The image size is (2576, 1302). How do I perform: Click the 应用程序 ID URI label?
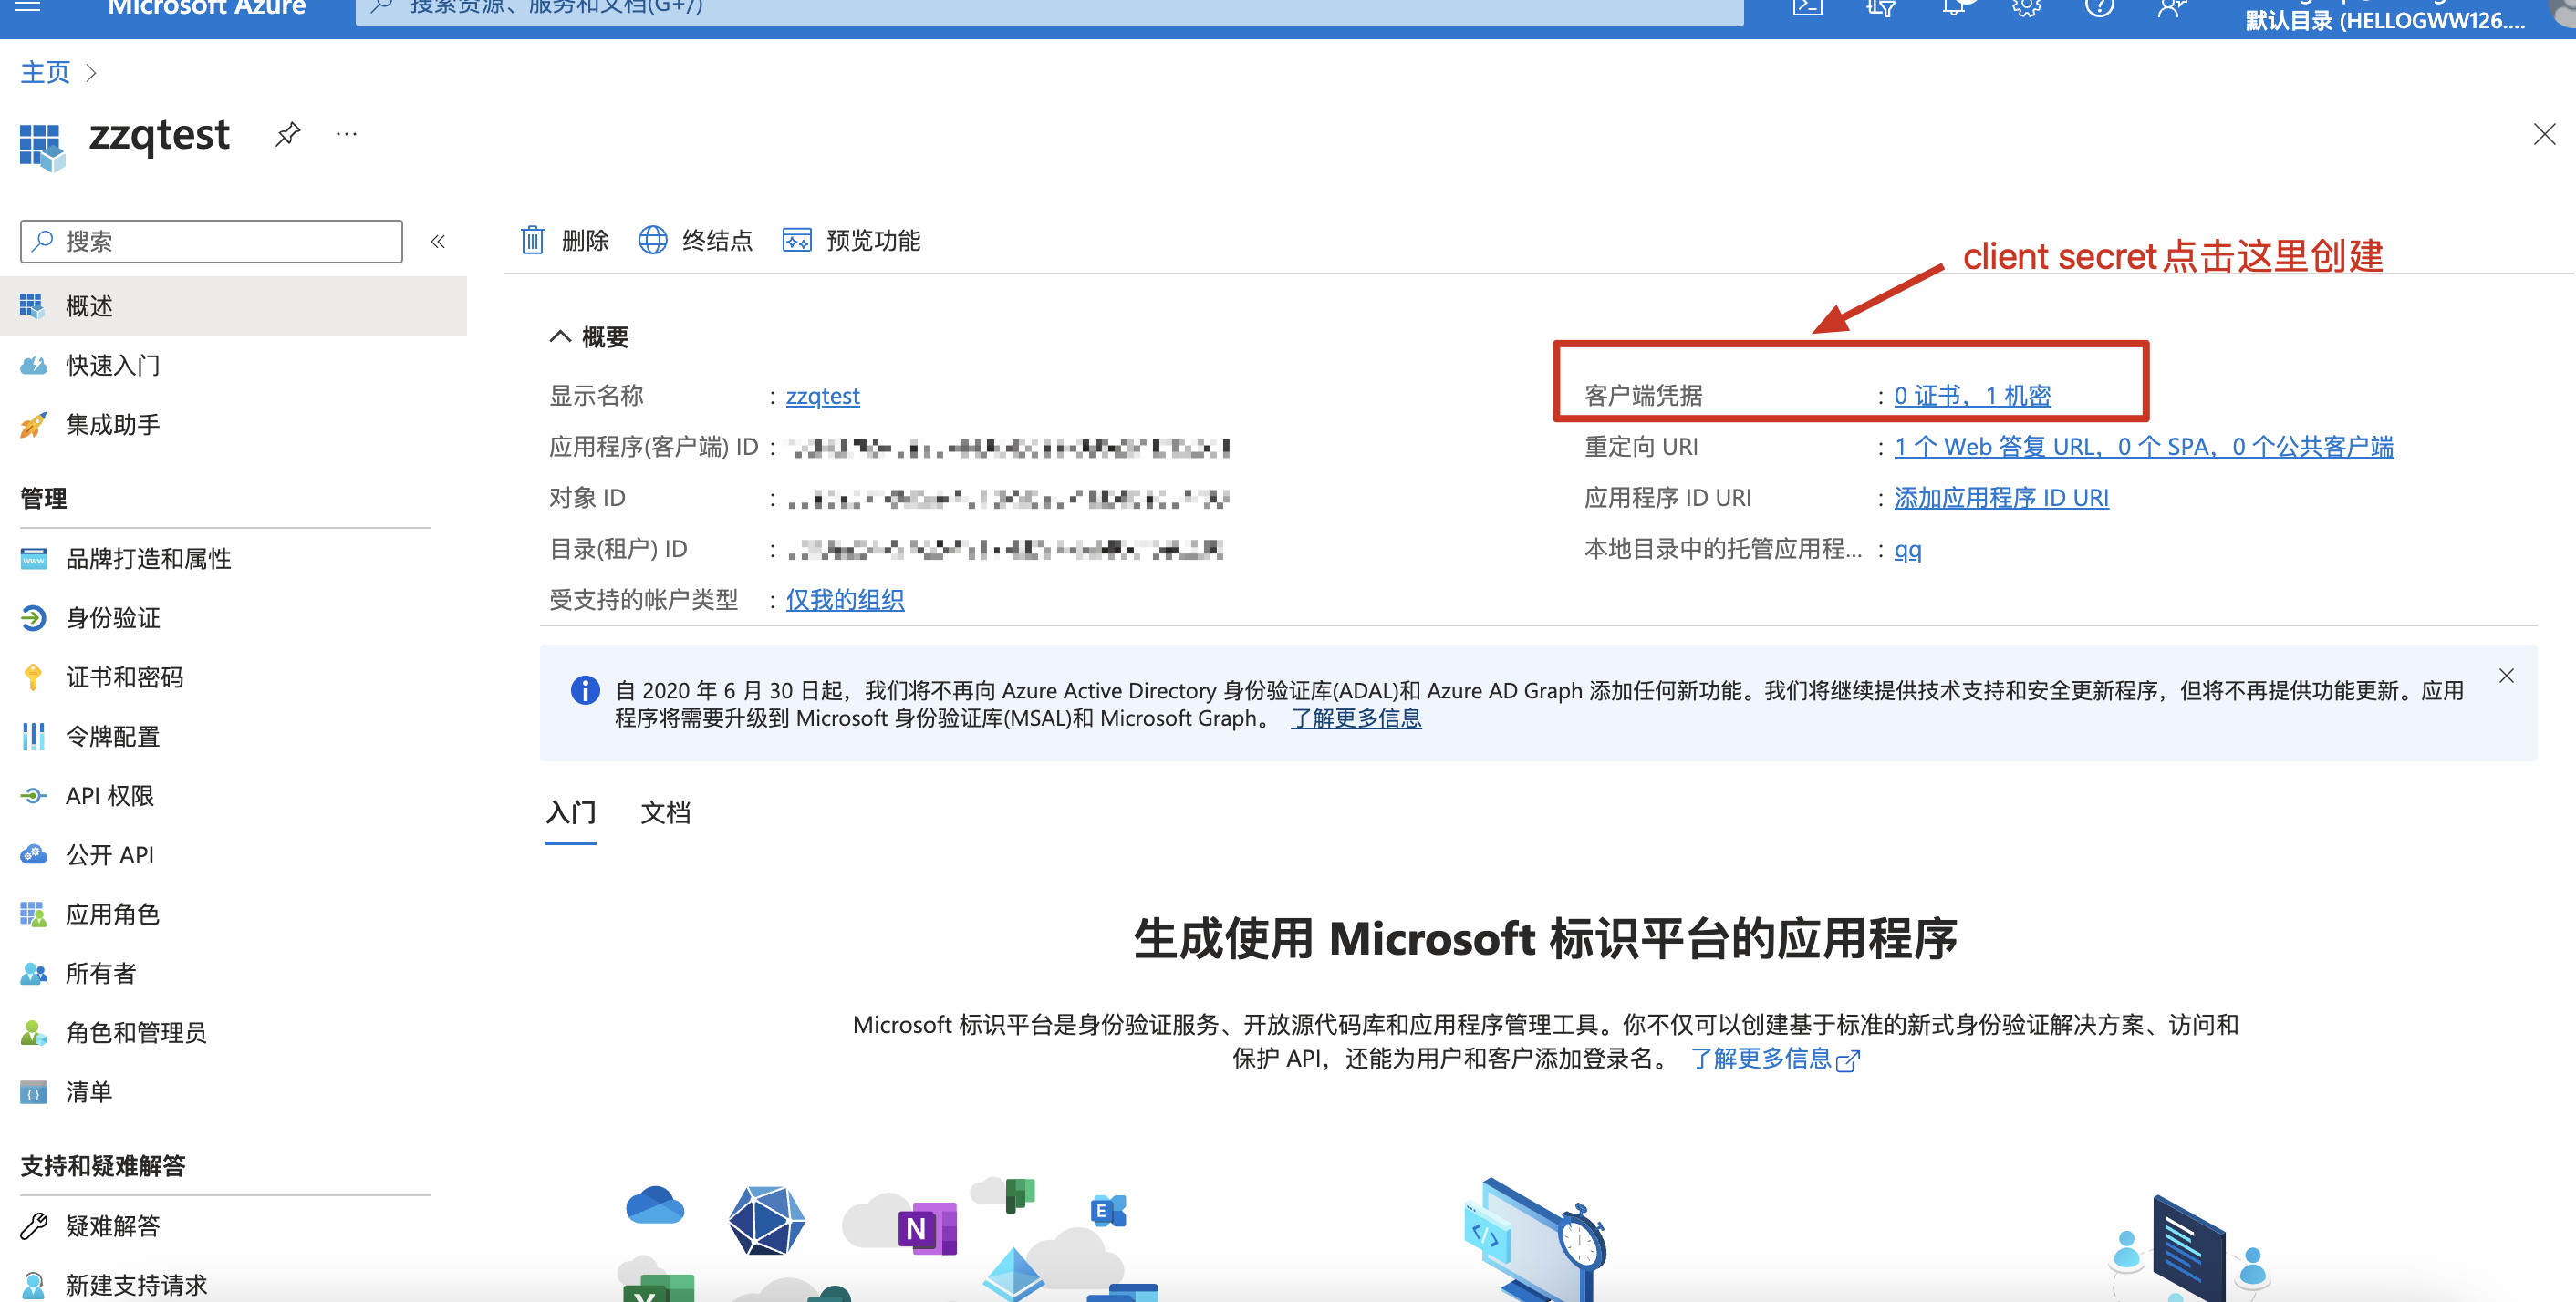point(1667,497)
